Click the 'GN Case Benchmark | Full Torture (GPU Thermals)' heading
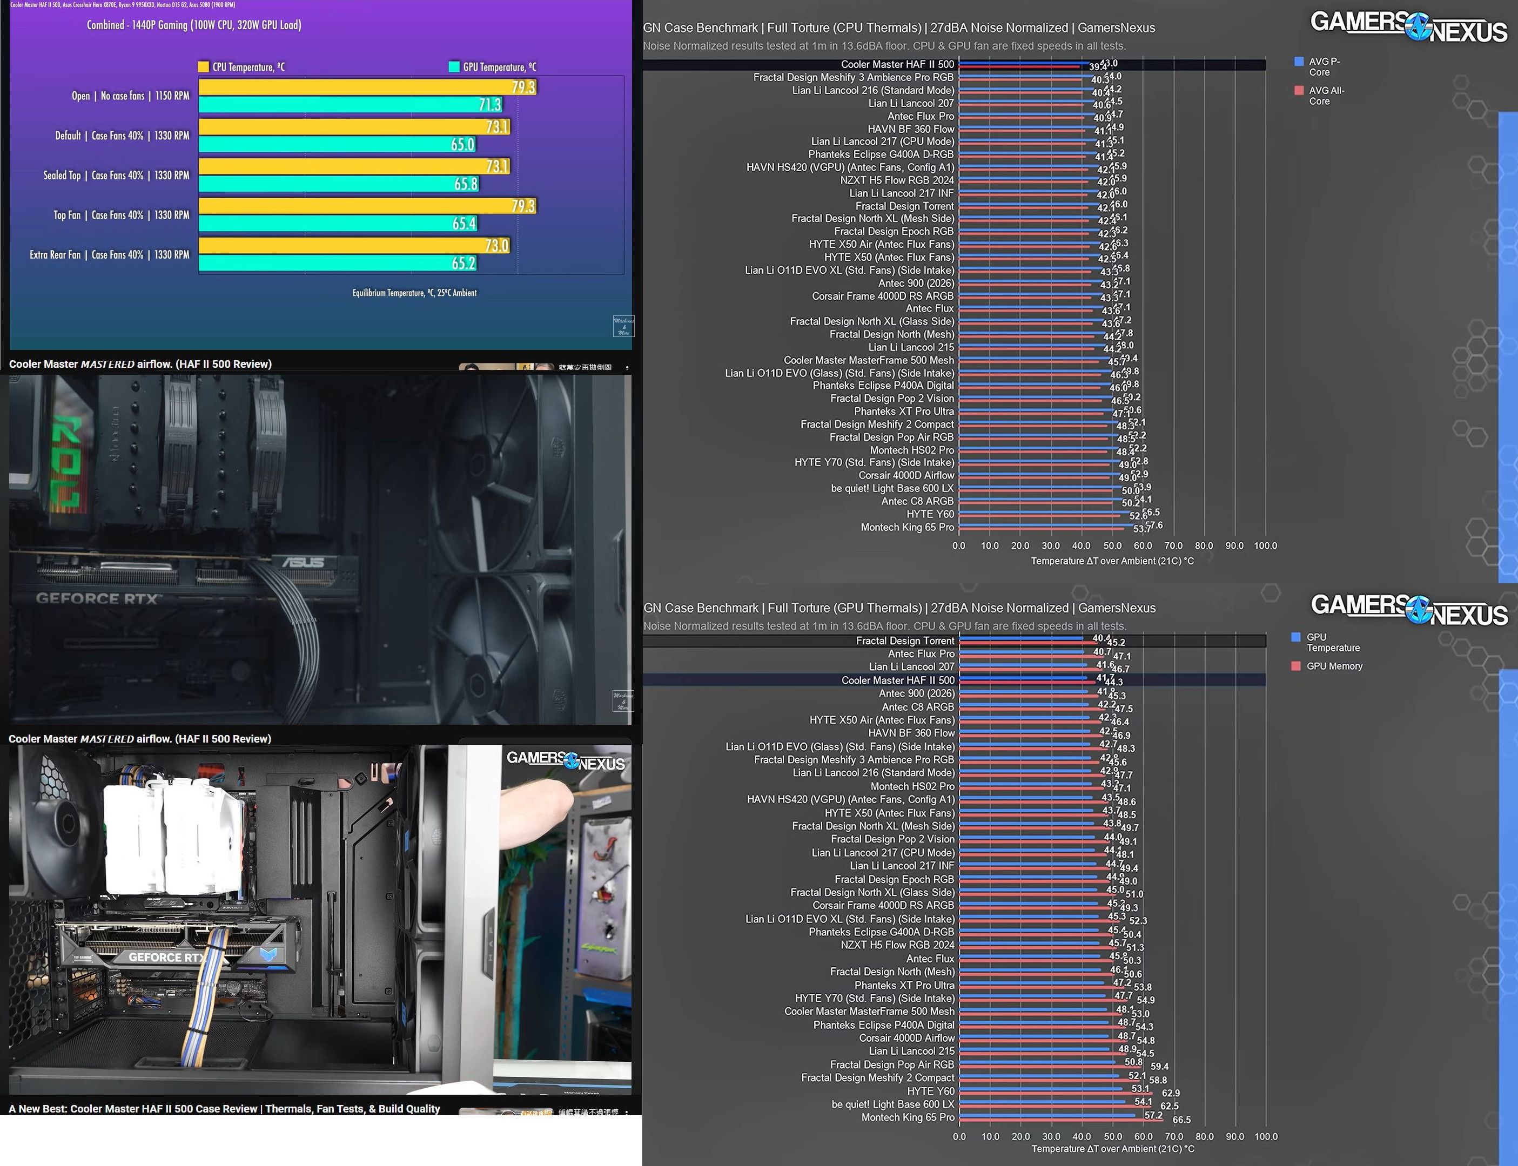1518x1166 pixels. (899, 608)
